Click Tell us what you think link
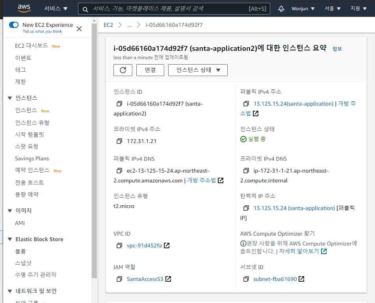This screenshot has width=375, height=303. 42,32
